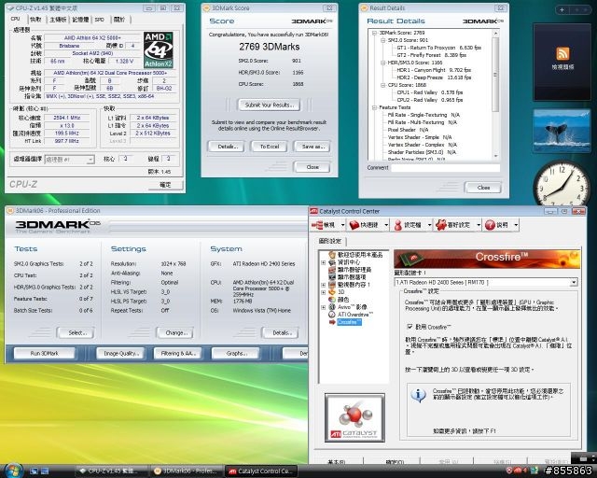The width and height of the screenshot is (597, 478).
Task: Click the AMD Athlon 64 X2 logo in CPU-Z
Action: 159,49
